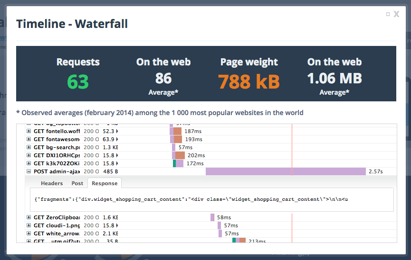This screenshot has height=260, width=411.
Task: Click the small square icon beside the X
Action: click(388, 14)
